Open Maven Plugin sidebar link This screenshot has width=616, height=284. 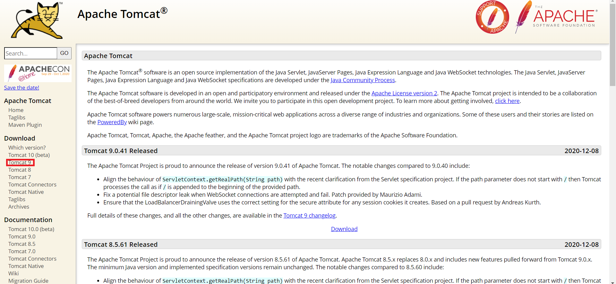point(25,125)
